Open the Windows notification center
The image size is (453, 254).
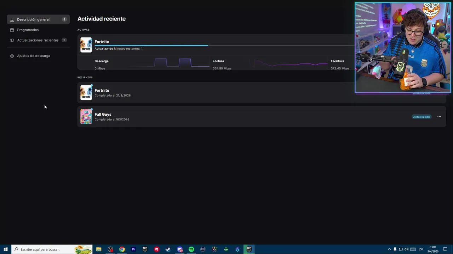(445, 249)
